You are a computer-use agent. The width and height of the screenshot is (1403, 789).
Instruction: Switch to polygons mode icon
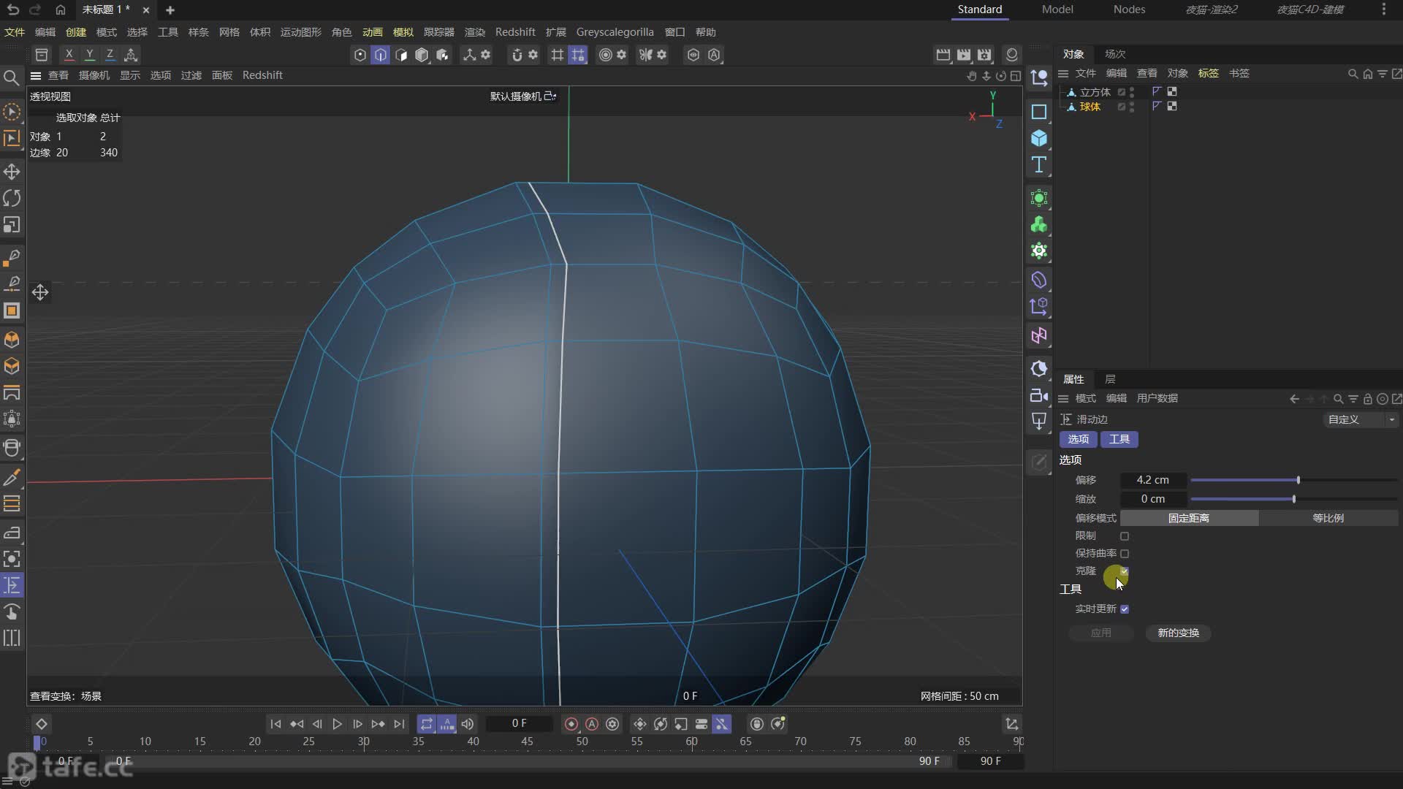tap(401, 55)
